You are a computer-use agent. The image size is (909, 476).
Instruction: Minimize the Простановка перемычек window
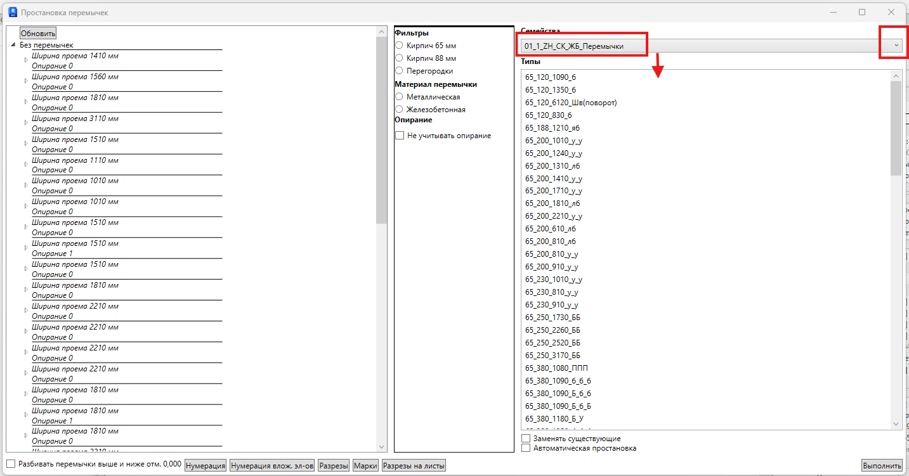tap(833, 12)
